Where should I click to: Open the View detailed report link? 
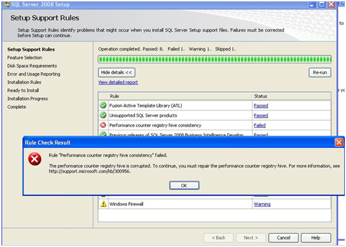[x=118, y=82]
